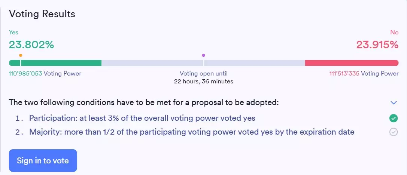Collapse the adoption conditions chevron

tap(394, 103)
